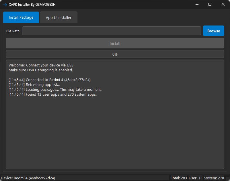Click the greyed-out Install button

(x=115, y=43)
